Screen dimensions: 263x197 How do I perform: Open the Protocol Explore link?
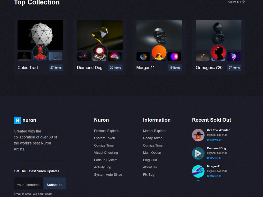click(x=106, y=131)
